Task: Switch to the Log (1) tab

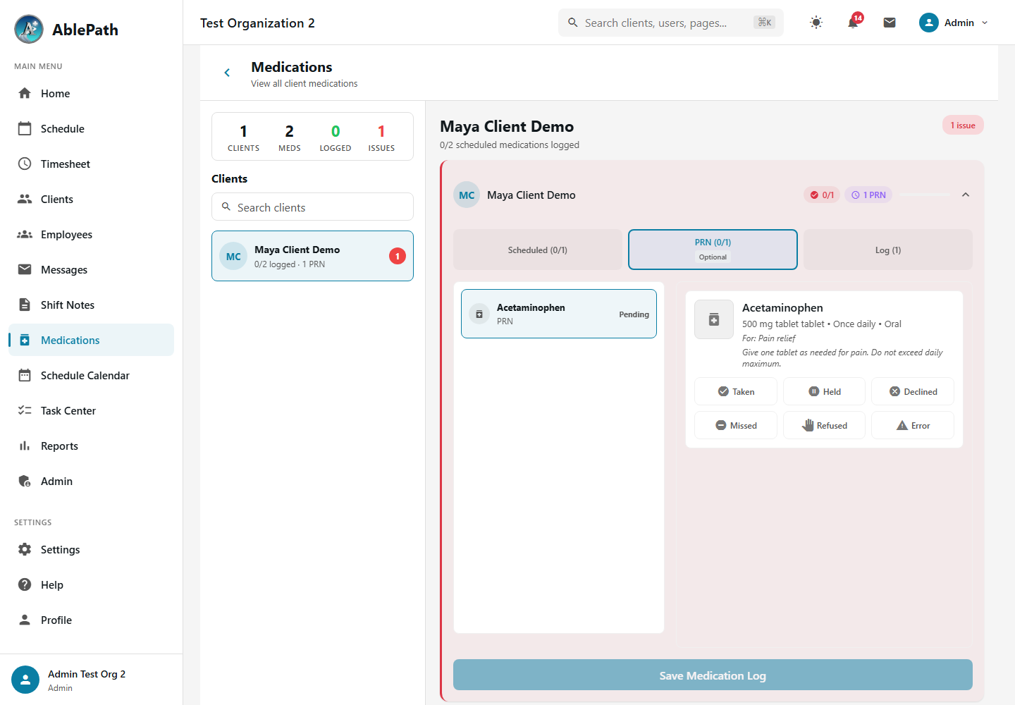Action: pos(888,250)
